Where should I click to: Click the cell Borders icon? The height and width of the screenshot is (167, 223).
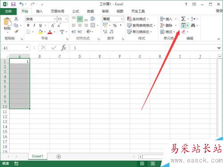[28, 32]
